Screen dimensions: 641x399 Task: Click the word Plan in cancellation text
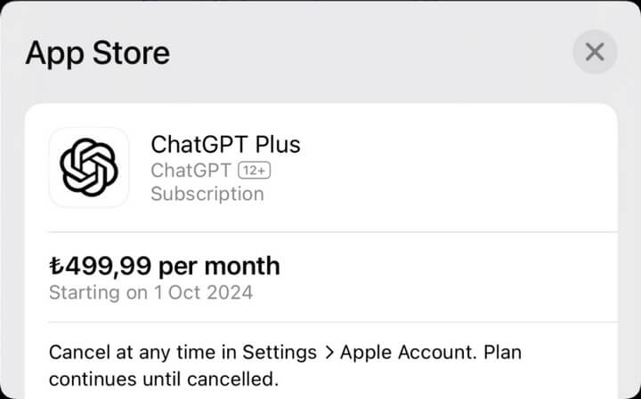(x=503, y=353)
